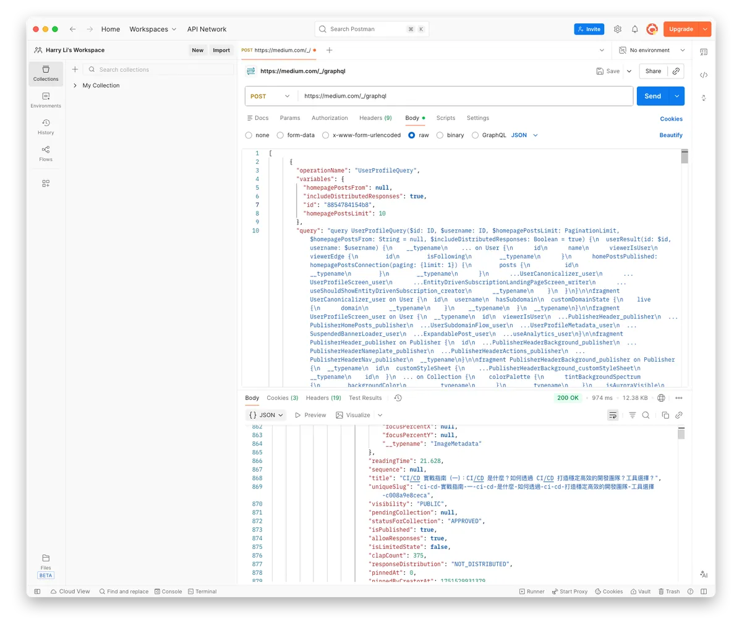Select the none body type radio
This screenshot has height=633, width=742.
pyautogui.click(x=249, y=135)
